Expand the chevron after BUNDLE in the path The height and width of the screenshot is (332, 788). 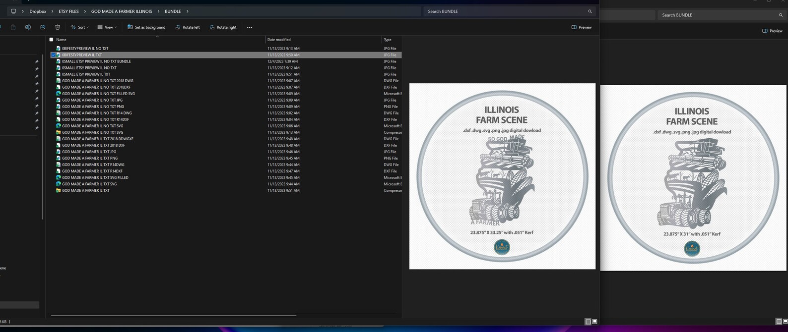tap(187, 11)
